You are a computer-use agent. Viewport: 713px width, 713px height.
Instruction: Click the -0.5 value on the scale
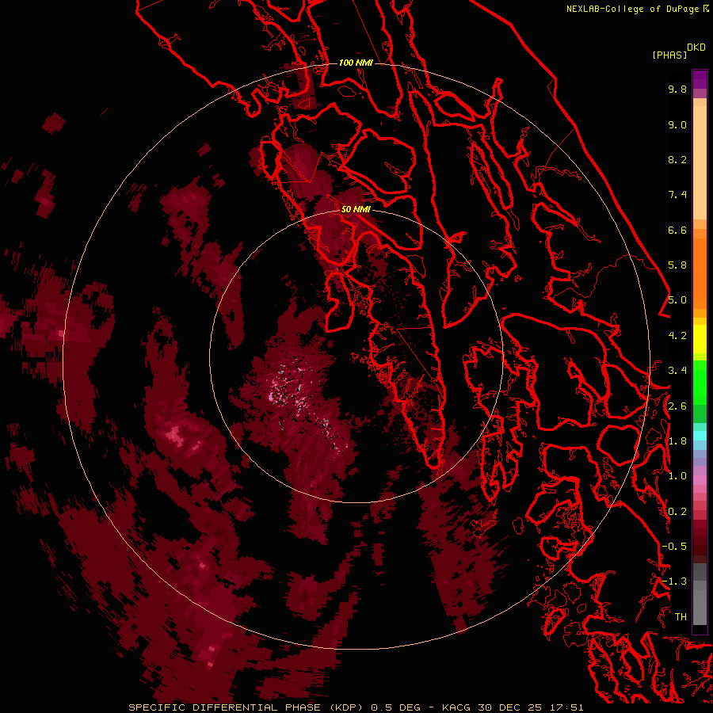click(674, 547)
